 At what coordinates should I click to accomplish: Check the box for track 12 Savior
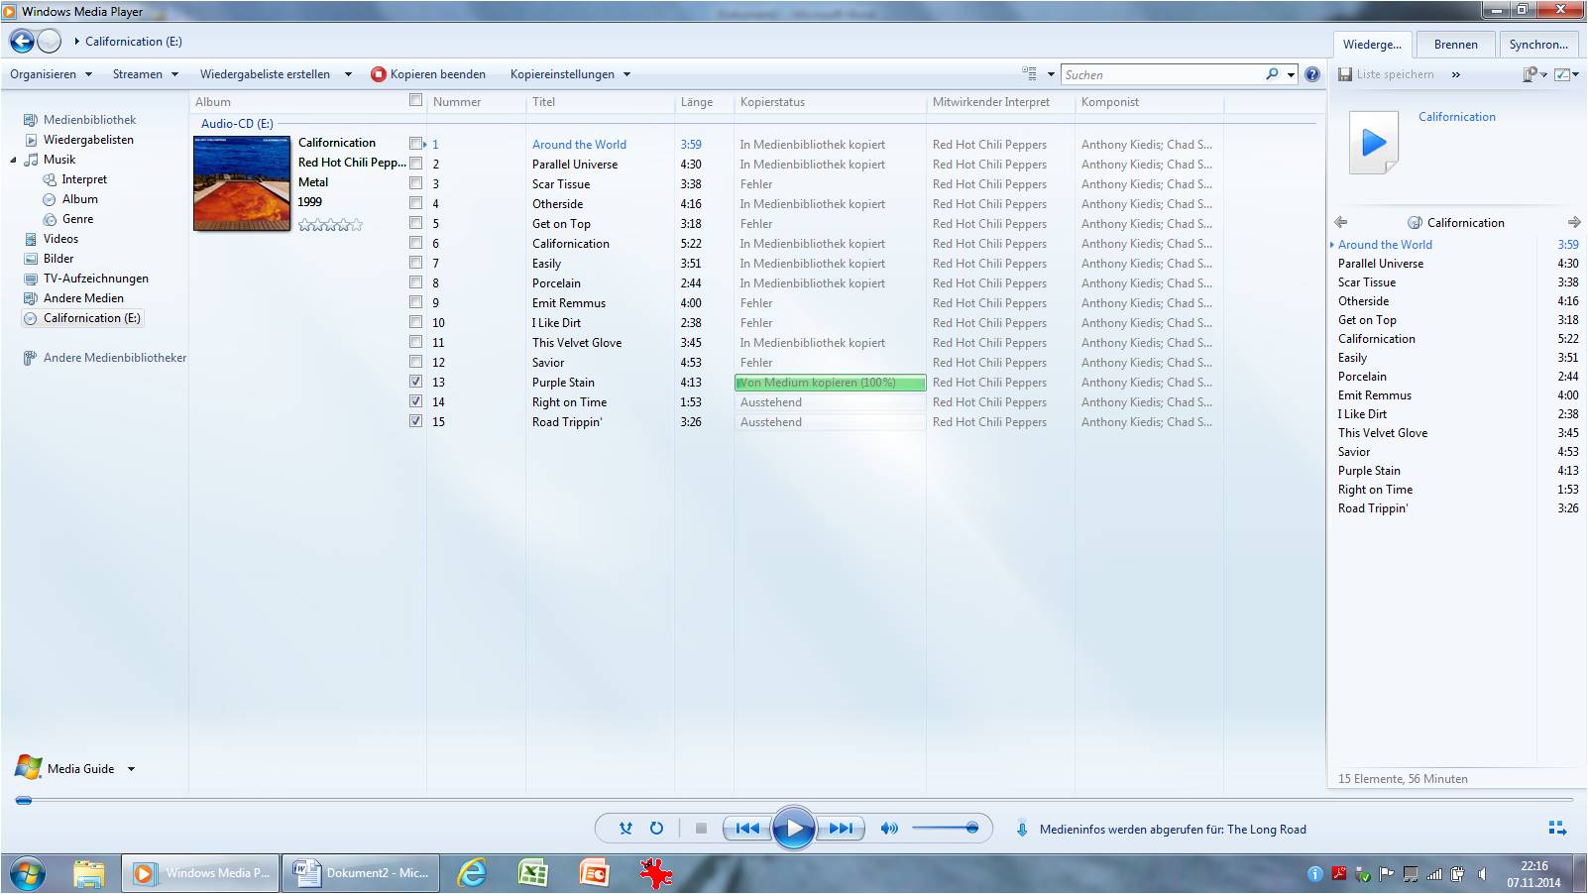[x=415, y=362]
